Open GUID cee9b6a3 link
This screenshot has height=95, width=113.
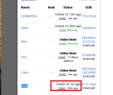89,28
